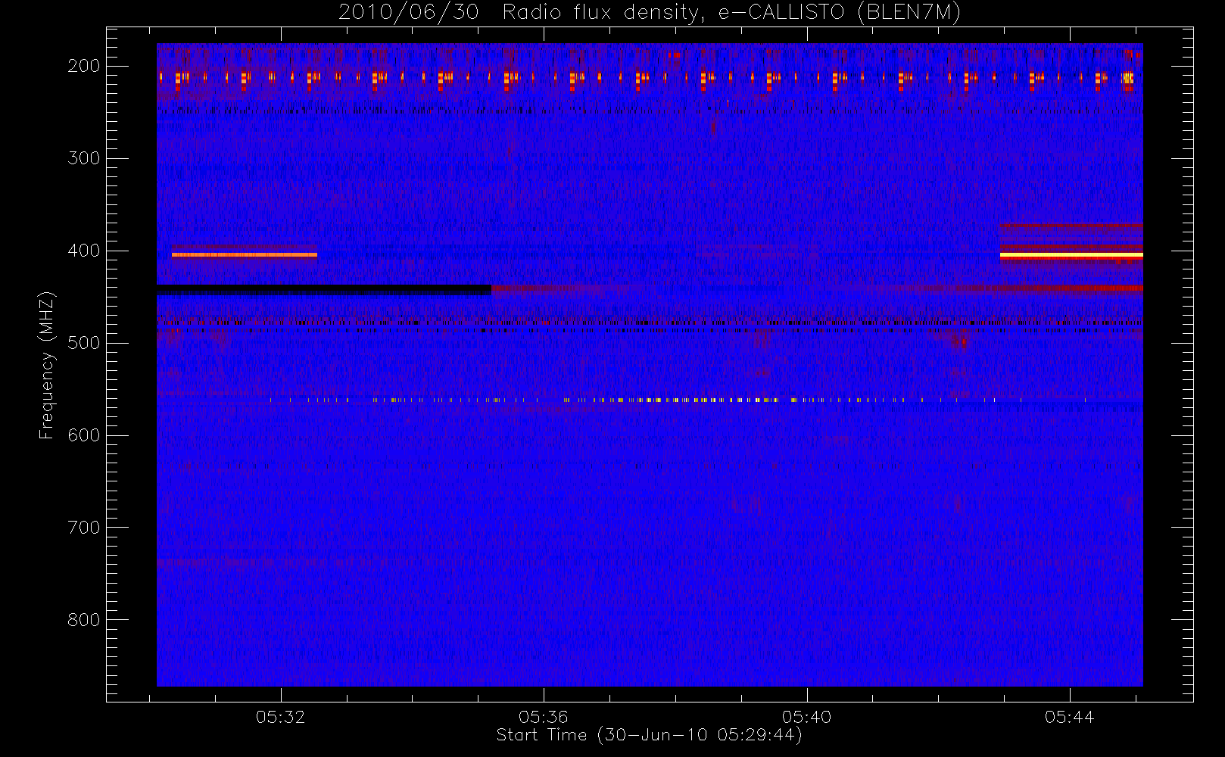Click the 05:40 time tick label
The image size is (1225, 757).
coord(807,717)
